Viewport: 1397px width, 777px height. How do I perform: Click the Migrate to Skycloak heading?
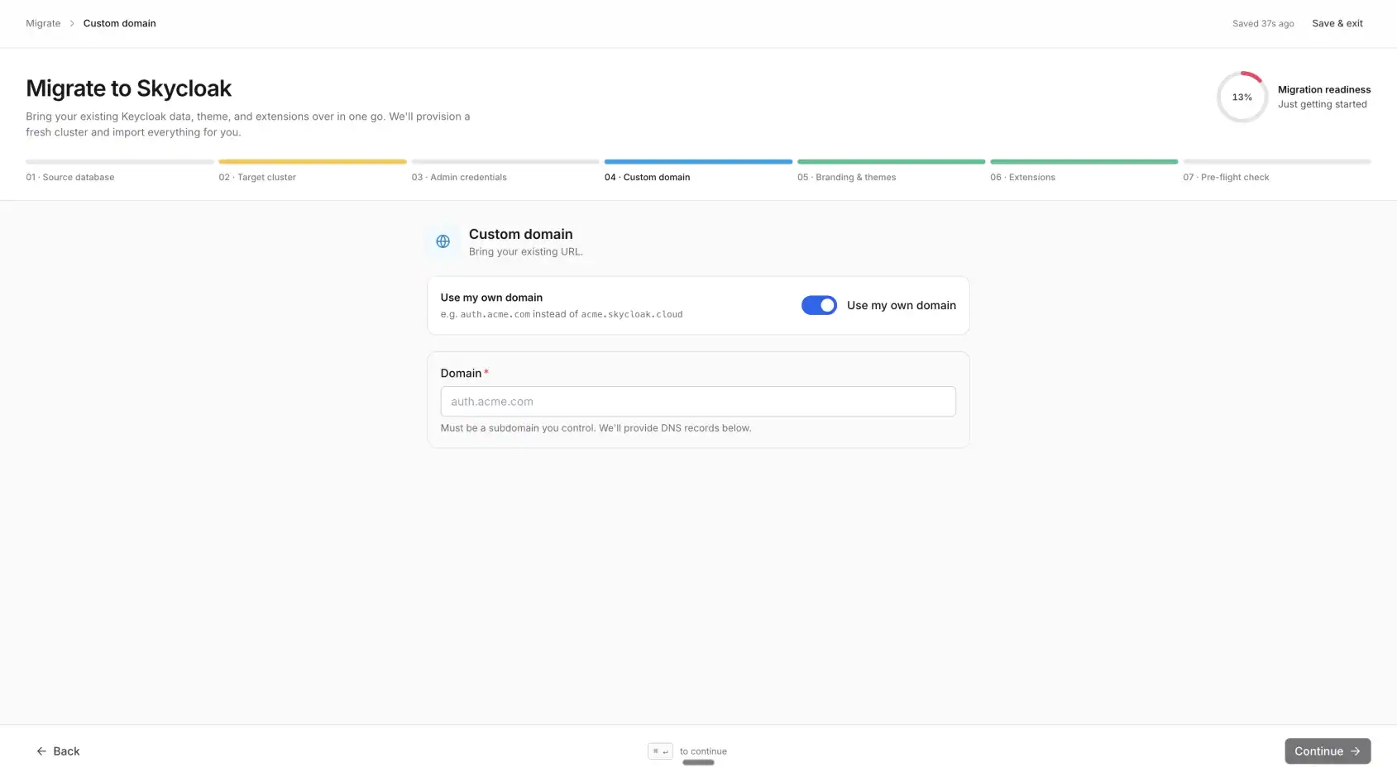pos(128,88)
